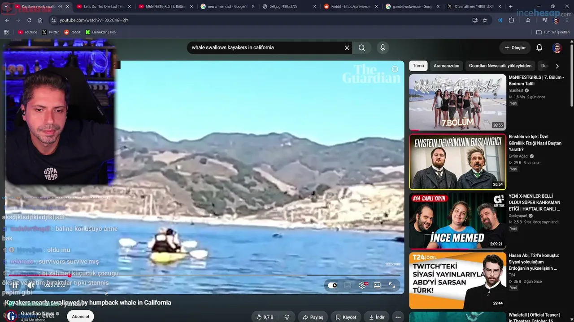This screenshot has width=574, height=322.
Task: Open the Chrome profile avatar in the toolbar
Action: point(556,20)
